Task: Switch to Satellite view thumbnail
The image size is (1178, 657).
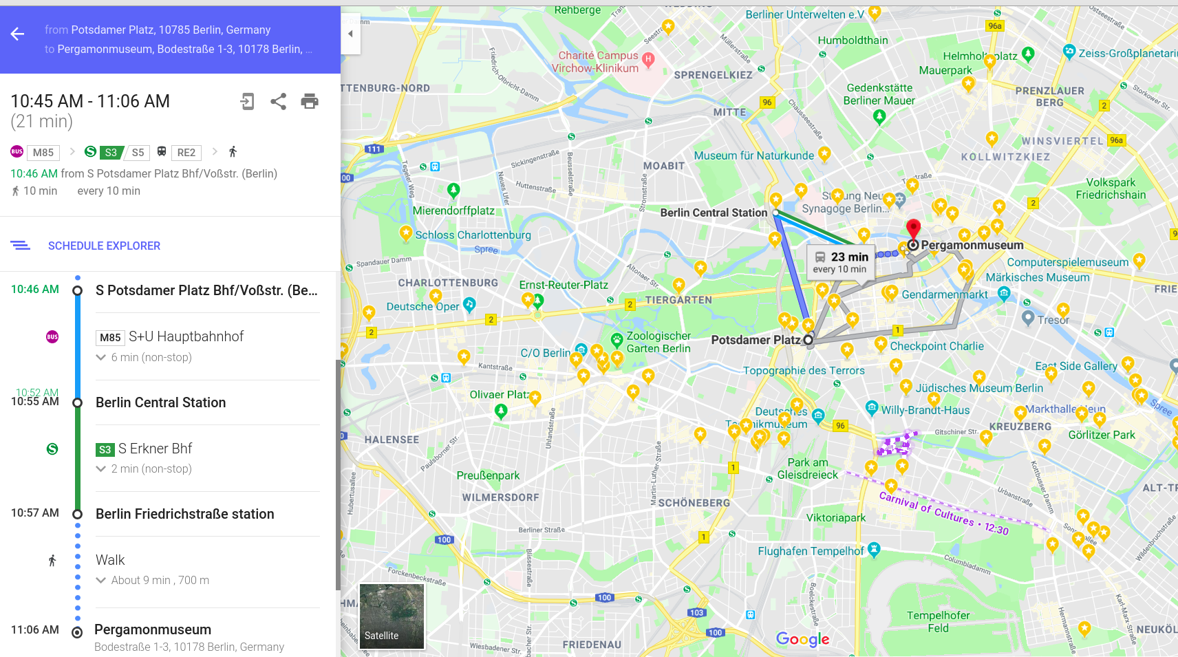Action: [392, 616]
